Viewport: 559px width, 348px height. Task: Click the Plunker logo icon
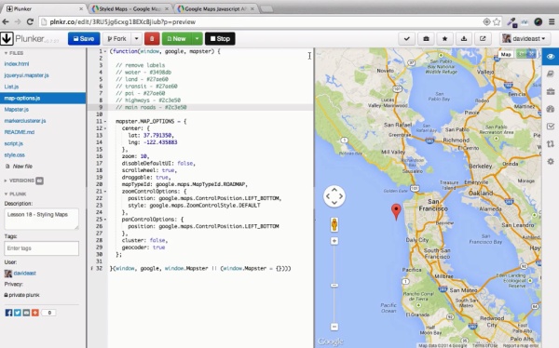(x=7, y=38)
